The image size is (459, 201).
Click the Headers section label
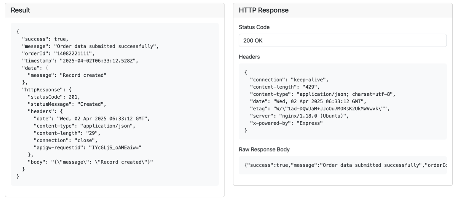[x=249, y=57]
